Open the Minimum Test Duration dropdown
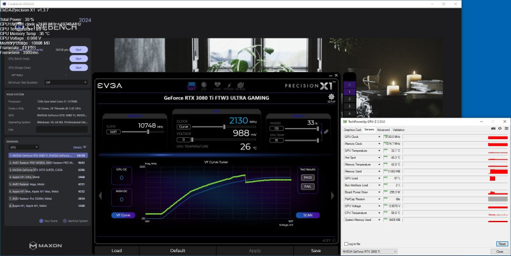This screenshot has height=256, width=511. point(66,82)
